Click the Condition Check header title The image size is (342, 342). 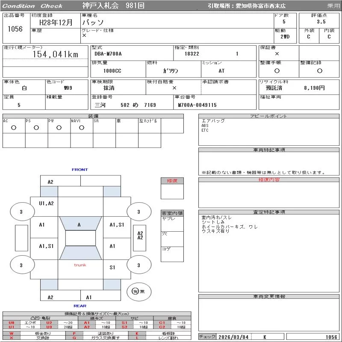(x=32, y=6)
